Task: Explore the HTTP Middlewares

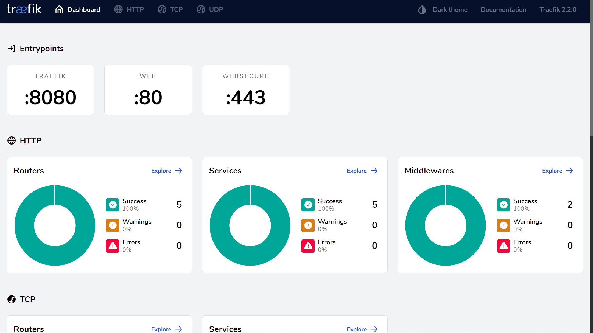Action: [x=558, y=171]
